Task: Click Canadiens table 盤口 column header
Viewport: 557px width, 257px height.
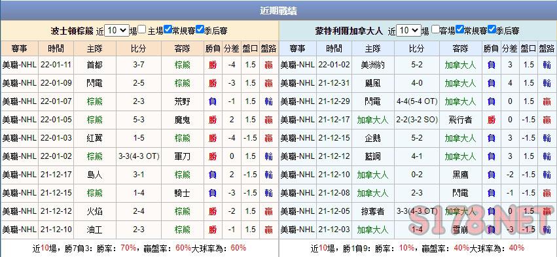Action: (x=528, y=48)
